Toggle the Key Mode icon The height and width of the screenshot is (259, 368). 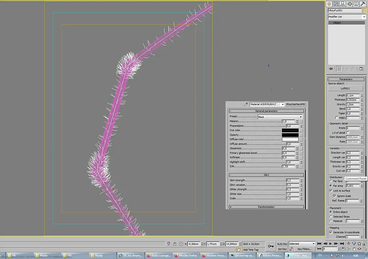pyautogui.click(x=319, y=249)
